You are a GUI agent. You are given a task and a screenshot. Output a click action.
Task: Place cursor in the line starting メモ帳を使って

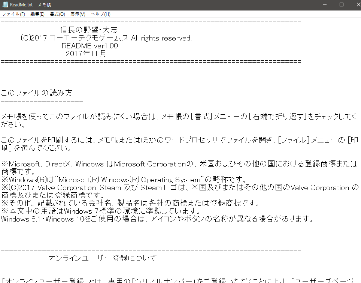coord(179,116)
